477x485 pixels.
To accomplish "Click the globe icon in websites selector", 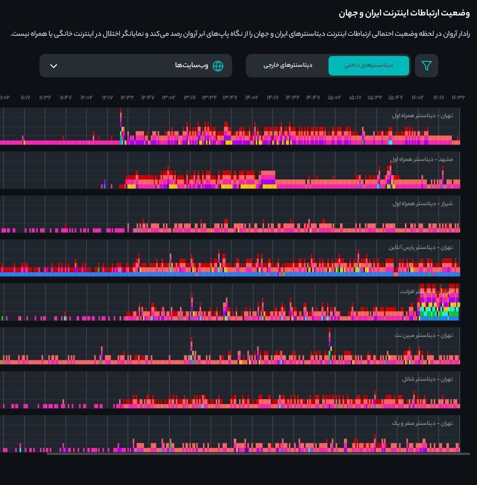I will coord(218,66).
